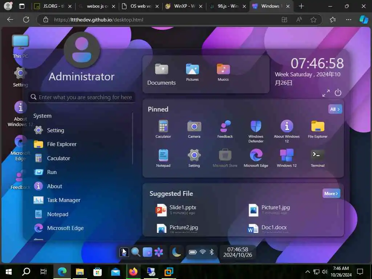This screenshot has height=279, width=372.
Task: Open the pinned Caculator app
Action: 163,129
